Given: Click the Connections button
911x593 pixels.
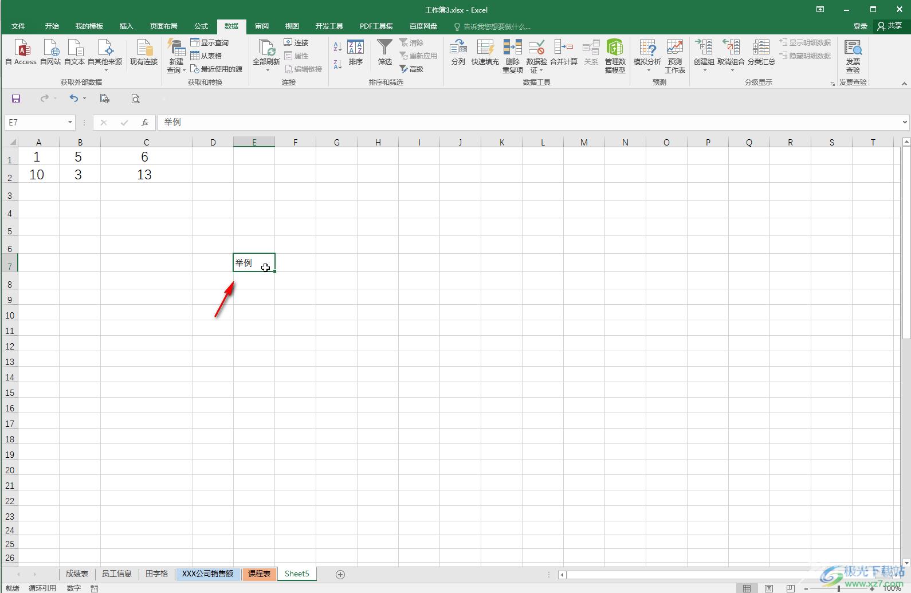Looking at the screenshot, I should [x=296, y=42].
